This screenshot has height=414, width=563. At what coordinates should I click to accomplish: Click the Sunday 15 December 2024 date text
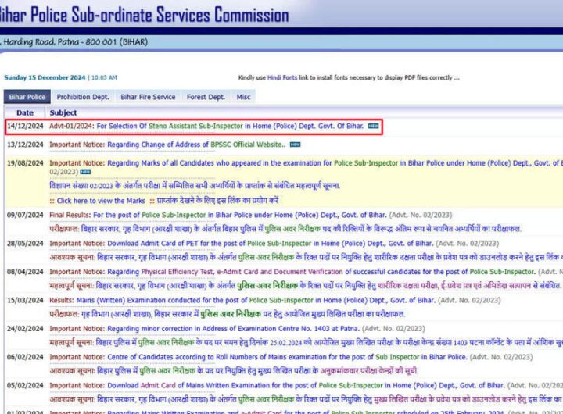click(x=45, y=77)
